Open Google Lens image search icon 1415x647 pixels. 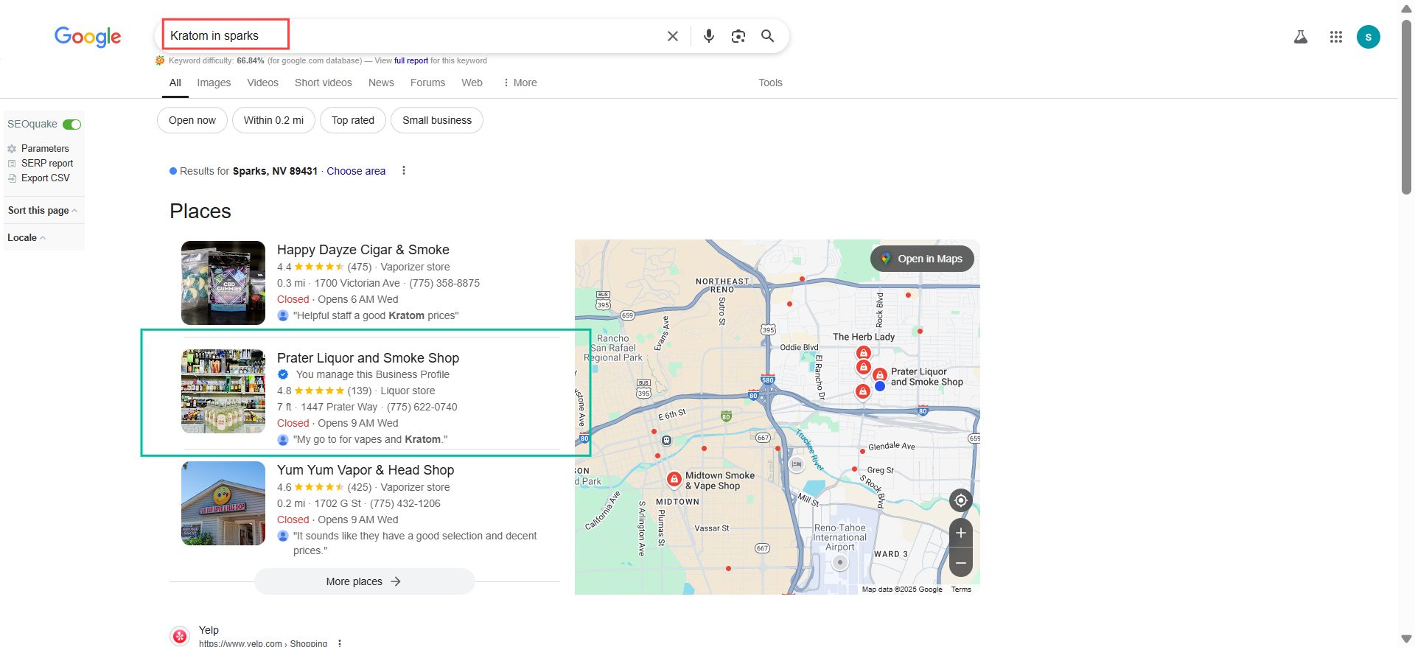click(738, 36)
